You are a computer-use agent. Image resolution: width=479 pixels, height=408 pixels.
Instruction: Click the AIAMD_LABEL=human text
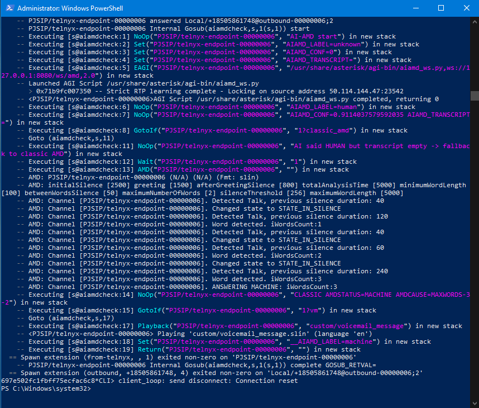click(323, 107)
